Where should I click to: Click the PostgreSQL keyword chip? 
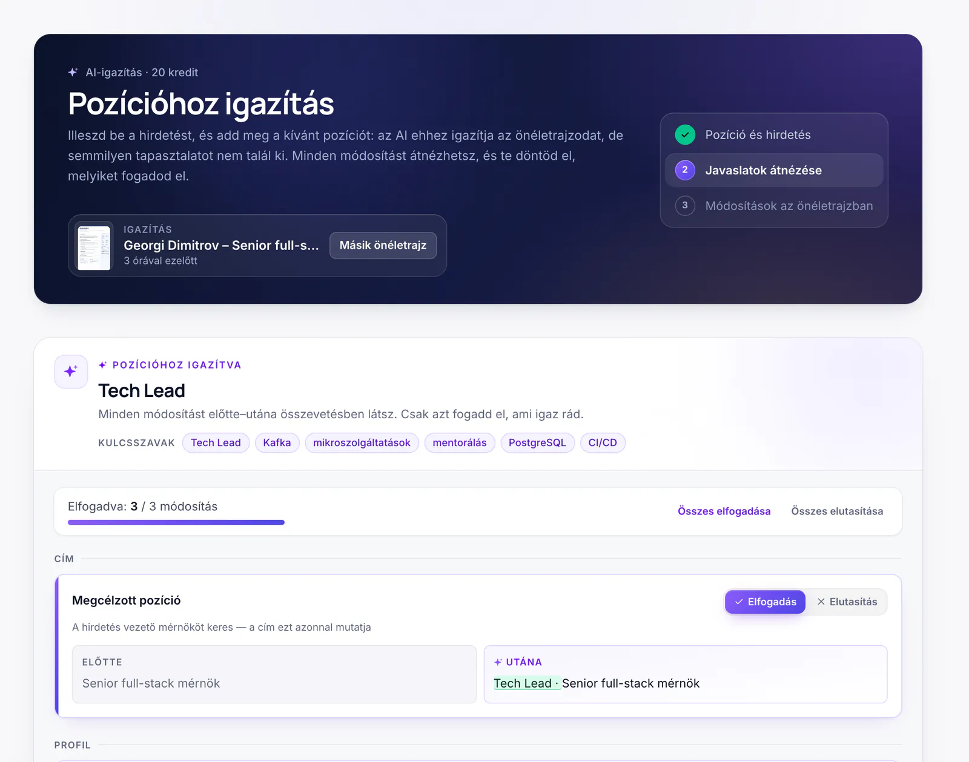(x=537, y=442)
